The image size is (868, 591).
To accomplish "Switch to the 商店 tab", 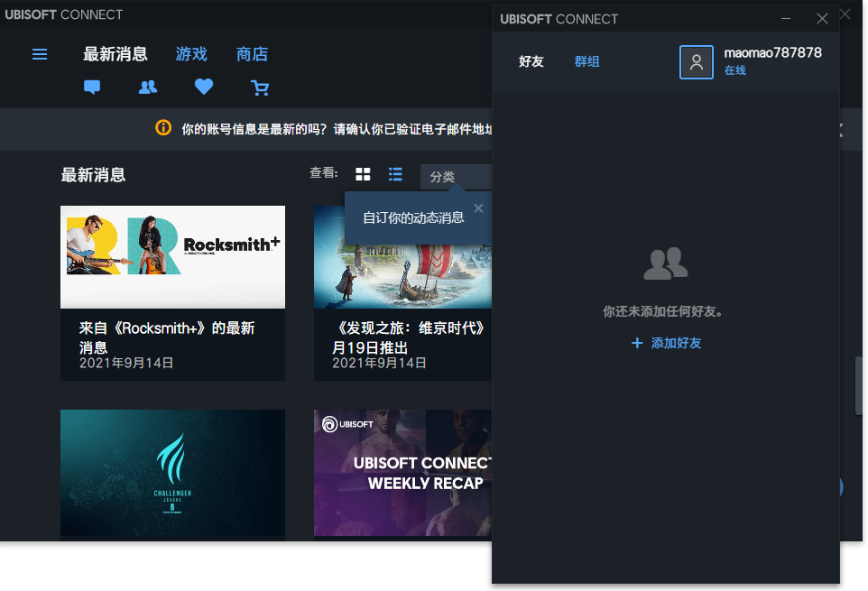I will [252, 54].
